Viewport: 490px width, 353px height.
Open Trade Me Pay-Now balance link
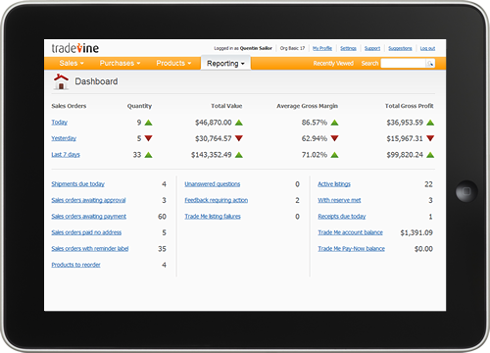coord(352,249)
